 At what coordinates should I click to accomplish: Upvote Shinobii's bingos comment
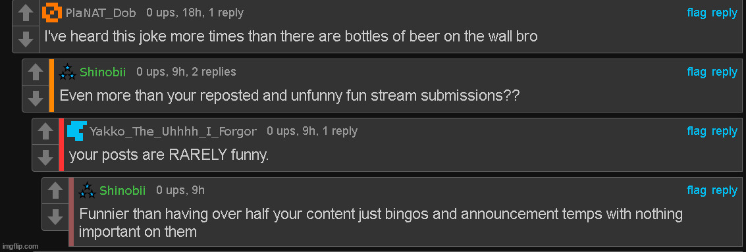[x=55, y=191]
